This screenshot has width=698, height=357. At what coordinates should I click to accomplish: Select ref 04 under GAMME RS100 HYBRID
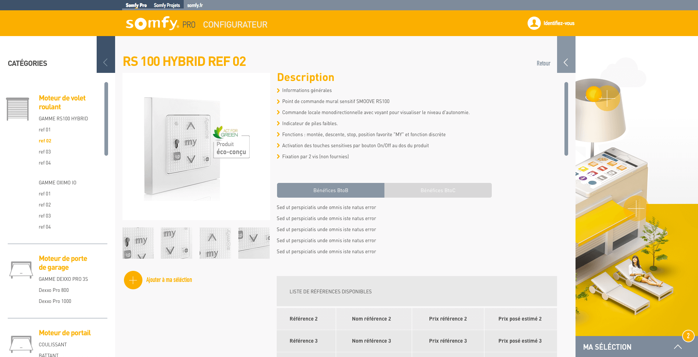pyautogui.click(x=45, y=163)
